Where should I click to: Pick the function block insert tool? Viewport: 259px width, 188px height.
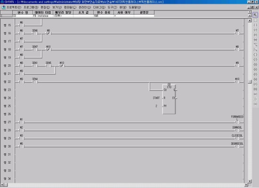tap(255, 89)
